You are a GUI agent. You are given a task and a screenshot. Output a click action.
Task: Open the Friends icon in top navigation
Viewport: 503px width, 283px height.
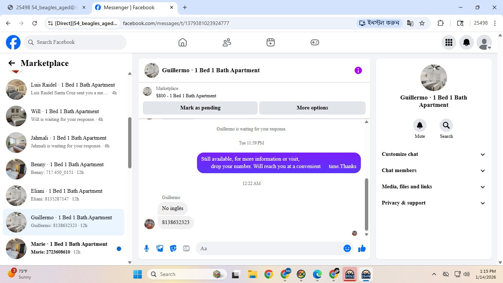click(227, 42)
